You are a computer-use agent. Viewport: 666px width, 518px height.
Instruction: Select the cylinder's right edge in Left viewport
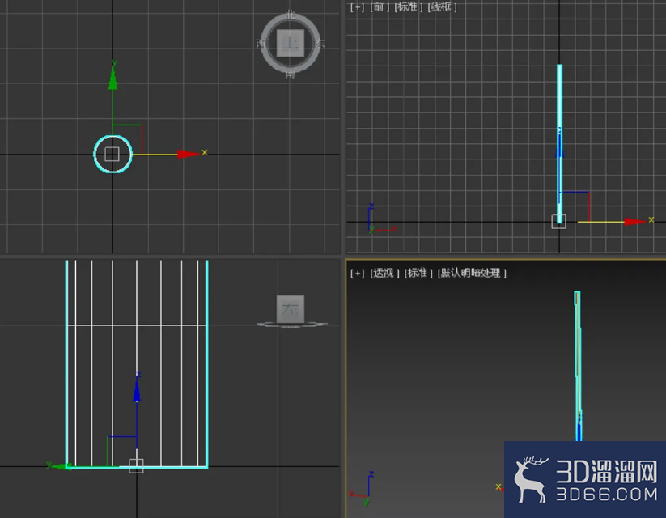(x=207, y=364)
